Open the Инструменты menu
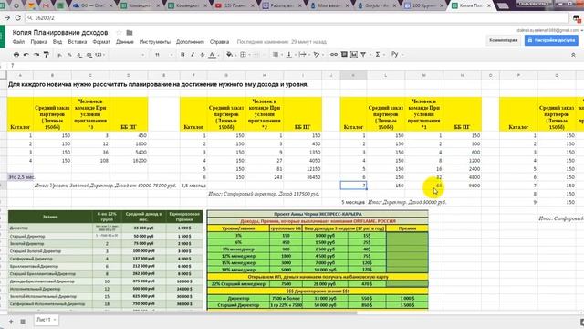 155,42
